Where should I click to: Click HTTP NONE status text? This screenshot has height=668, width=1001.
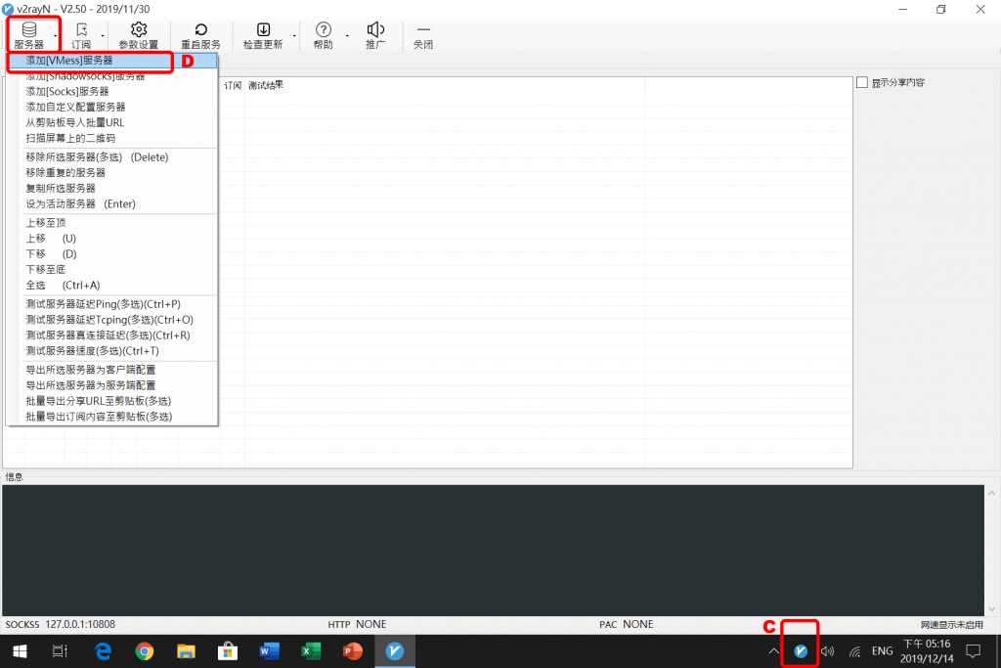pyautogui.click(x=357, y=625)
